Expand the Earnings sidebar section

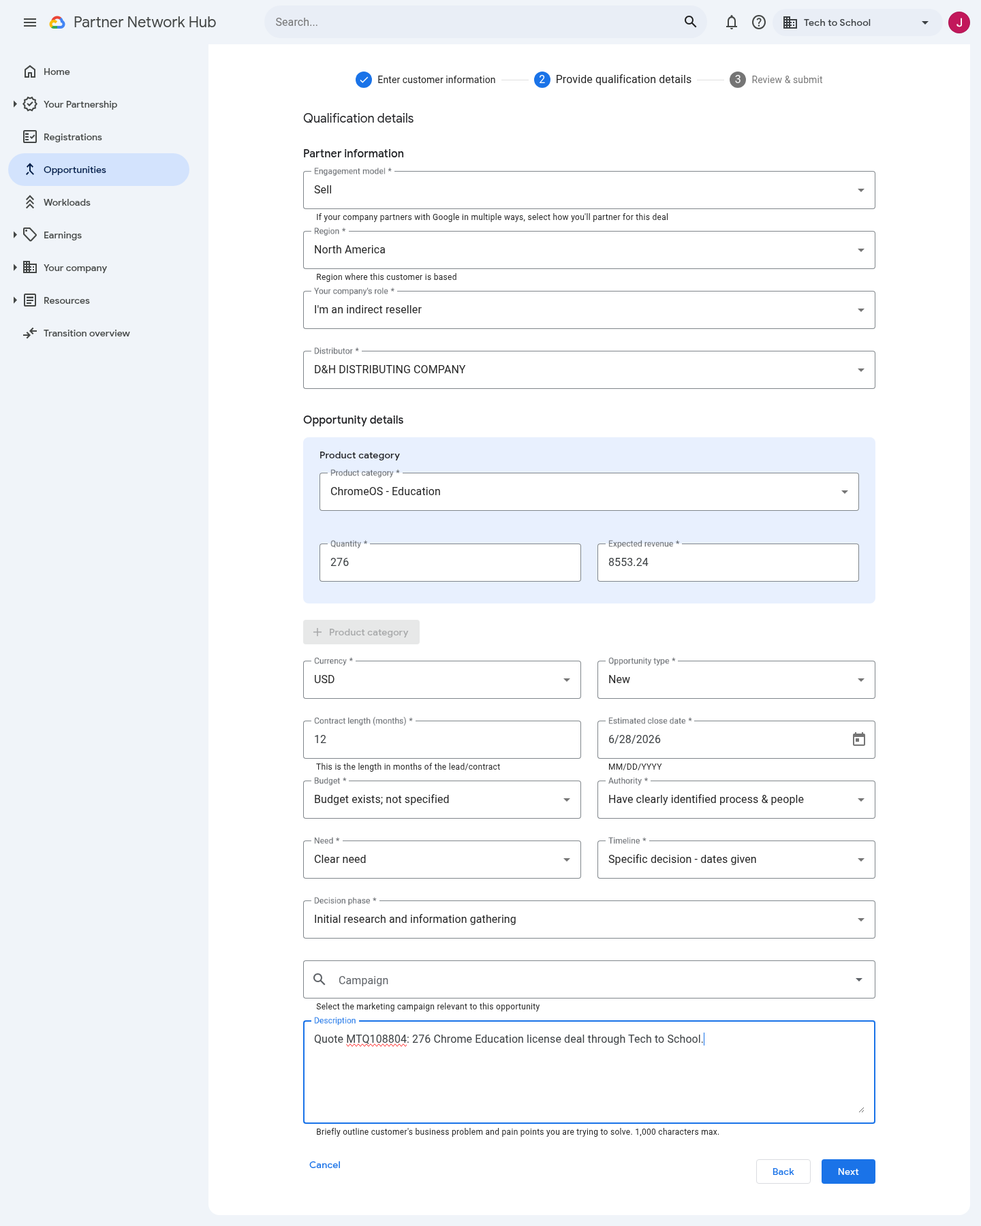[x=15, y=235]
